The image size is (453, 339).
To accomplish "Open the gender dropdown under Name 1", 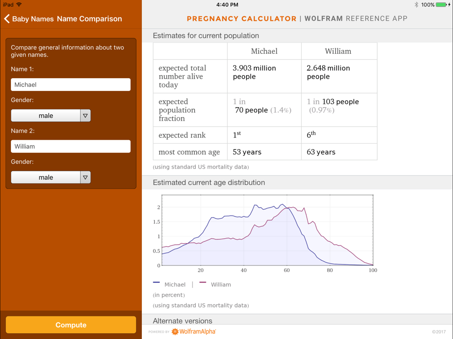I will (51, 116).
